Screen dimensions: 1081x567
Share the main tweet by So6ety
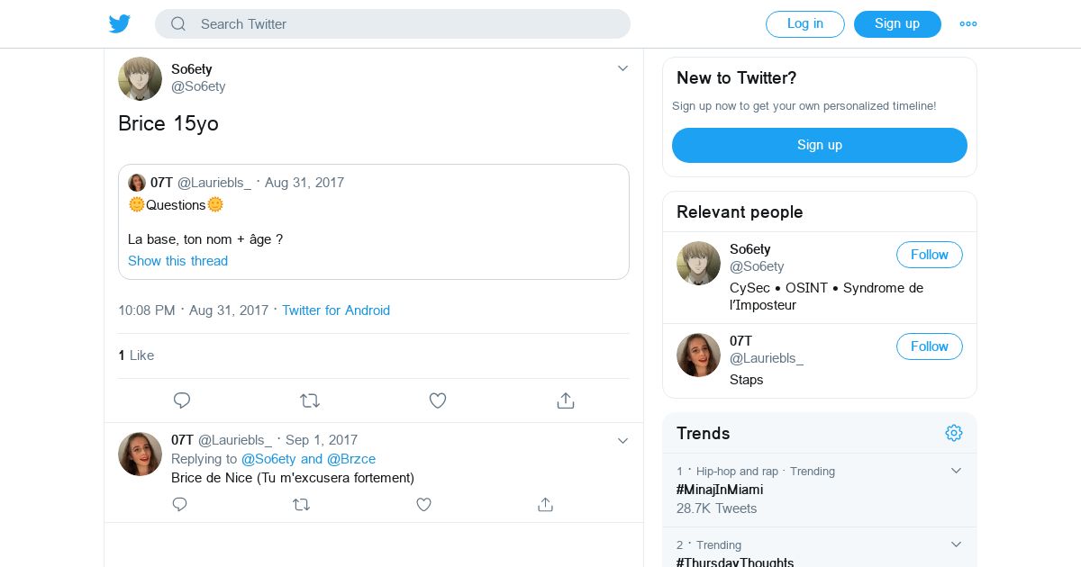click(566, 400)
